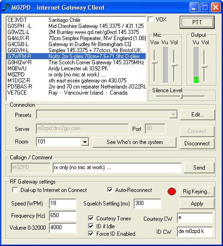
Task: Adjust the Silence Level slider handle
Action: click(182, 96)
